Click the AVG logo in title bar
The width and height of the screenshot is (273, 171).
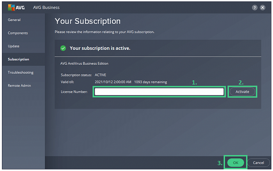pyautogui.click(x=15, y=7)
